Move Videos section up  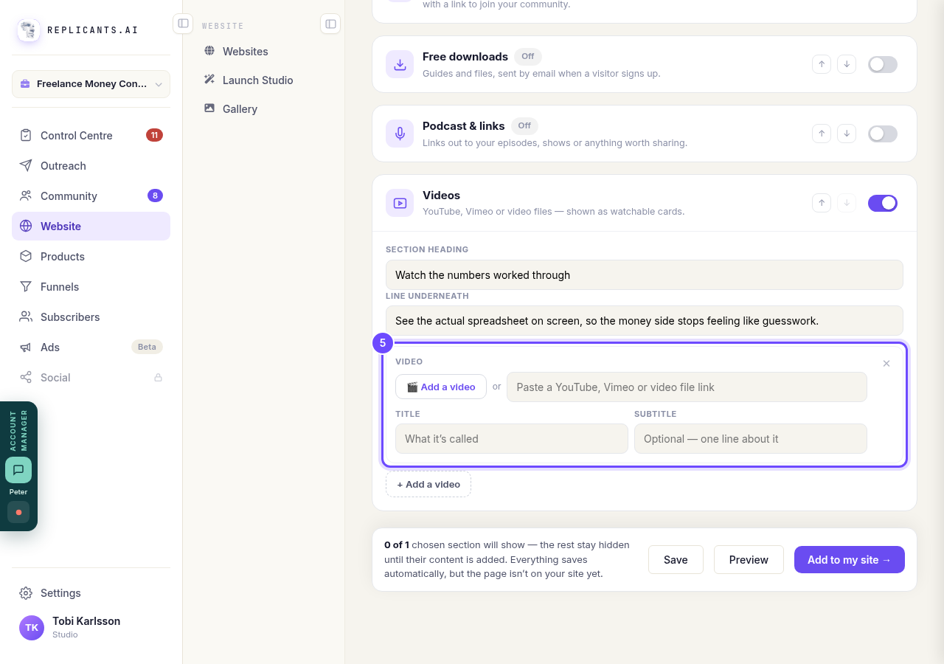[822, 203]
